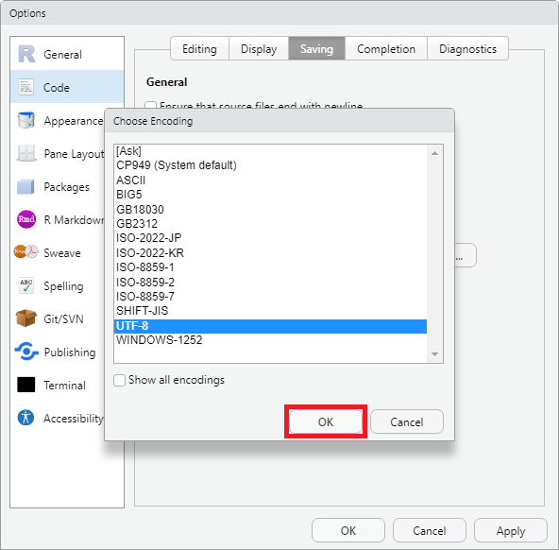Viewport: 559px width, 550px height.
Task: Select the ISO-8859-1 encoding
Action: [270, 267]
